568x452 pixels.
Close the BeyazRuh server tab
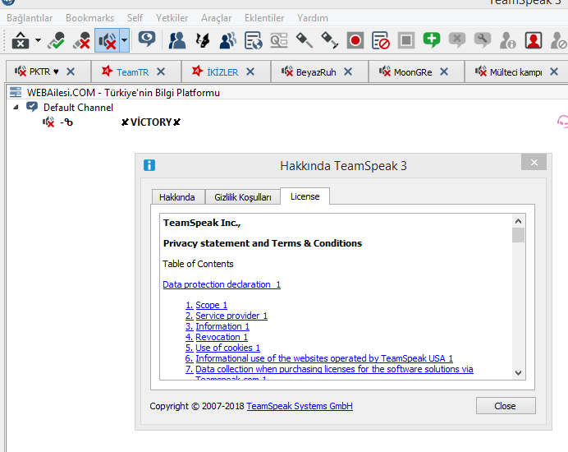coord(348,71)
